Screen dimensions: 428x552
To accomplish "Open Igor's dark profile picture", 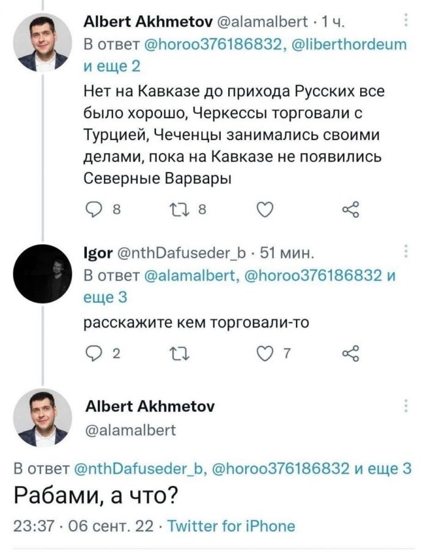I will (43, 272).
